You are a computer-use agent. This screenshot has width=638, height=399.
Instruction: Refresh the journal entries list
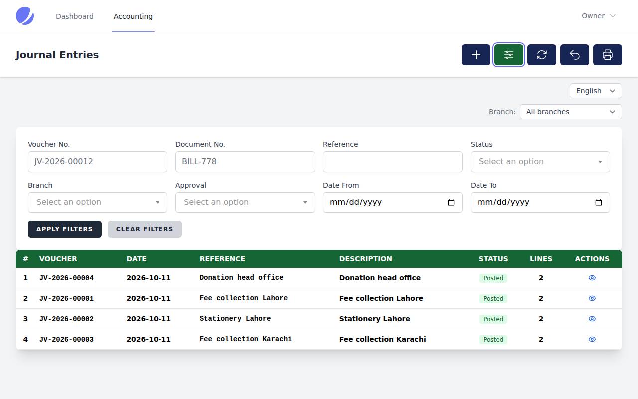(542, 55)
